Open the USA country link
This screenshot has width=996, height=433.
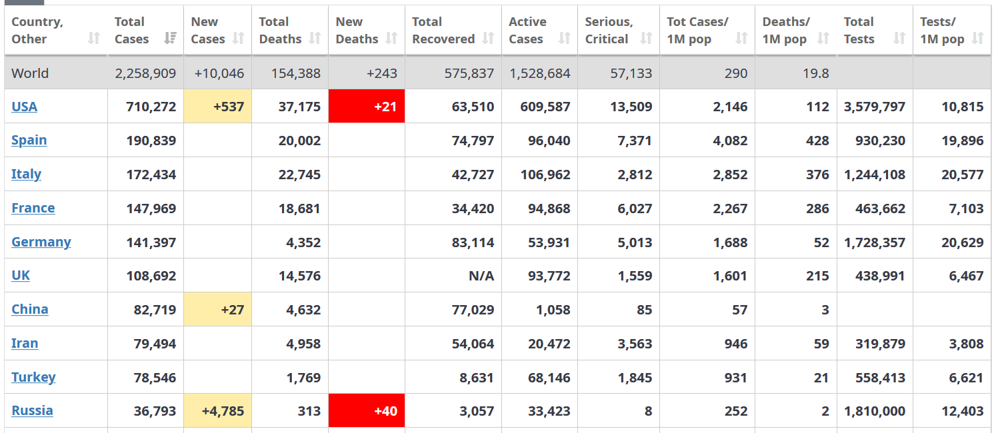tap(24, 107)
